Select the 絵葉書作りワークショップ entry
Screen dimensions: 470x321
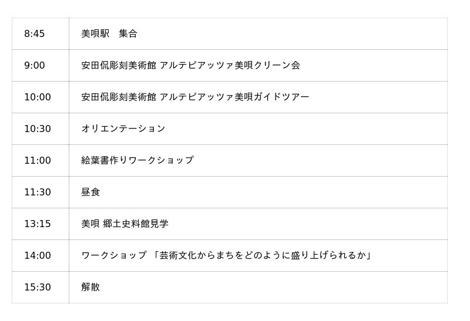137,160
